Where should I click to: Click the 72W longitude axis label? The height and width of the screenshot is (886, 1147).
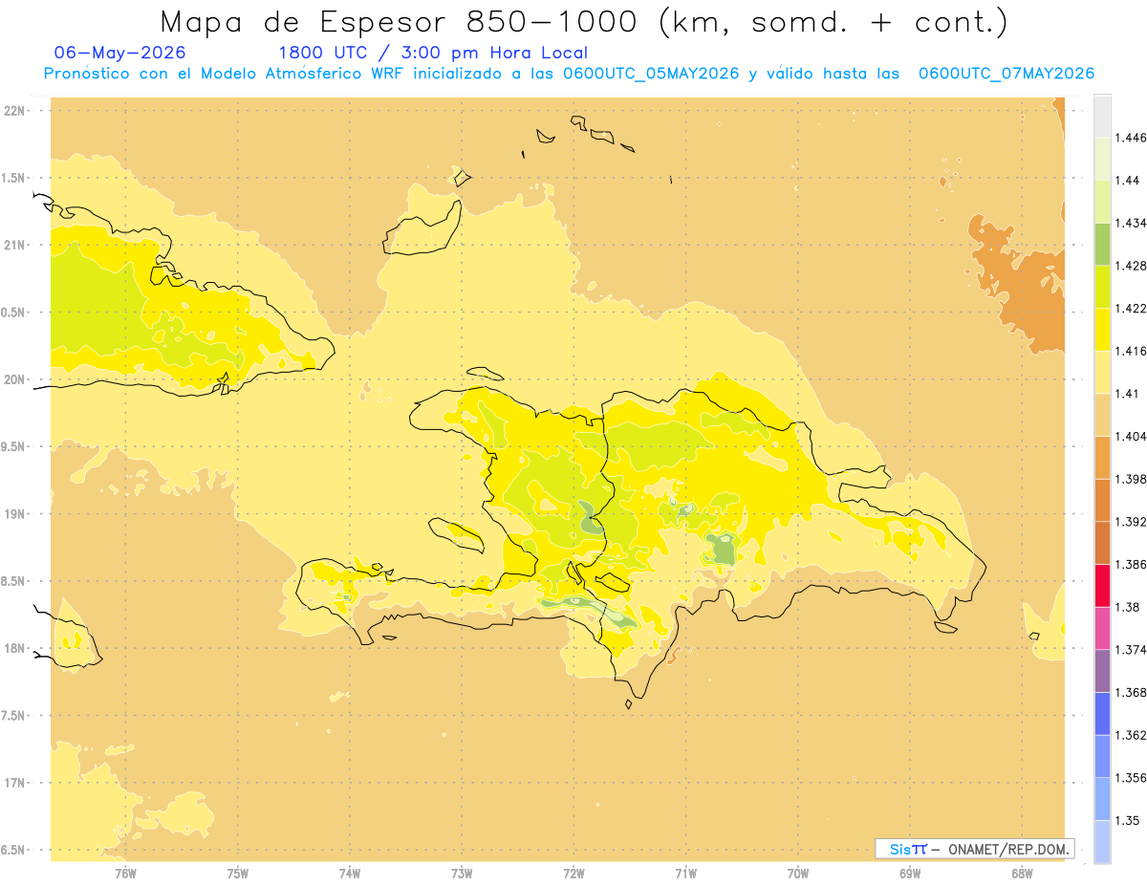574,873
